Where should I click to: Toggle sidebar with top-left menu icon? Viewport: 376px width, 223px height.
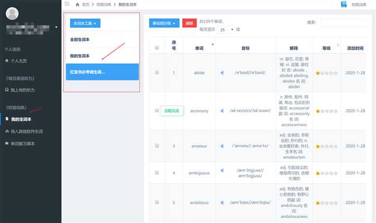coord(67,4)
